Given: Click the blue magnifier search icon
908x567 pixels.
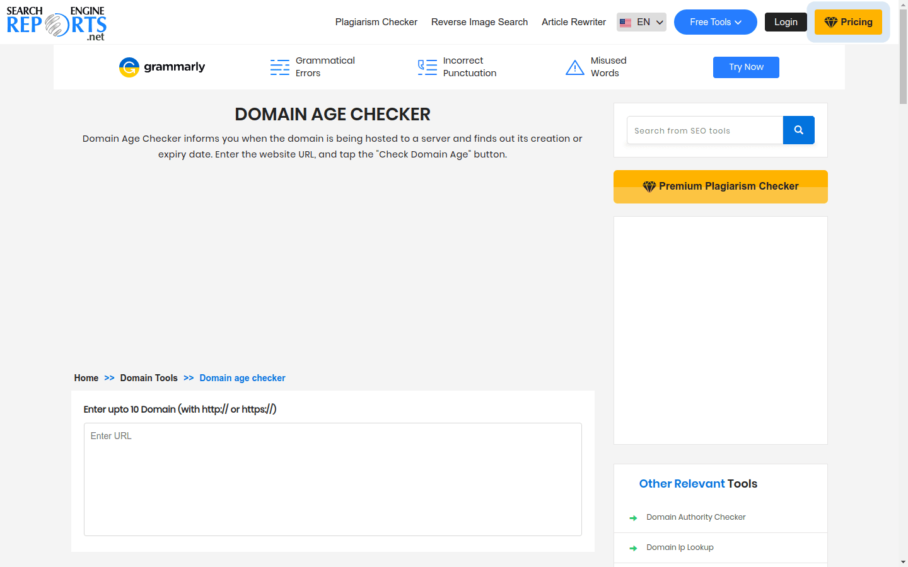Looking at the screenshot, I should (798, 130).
